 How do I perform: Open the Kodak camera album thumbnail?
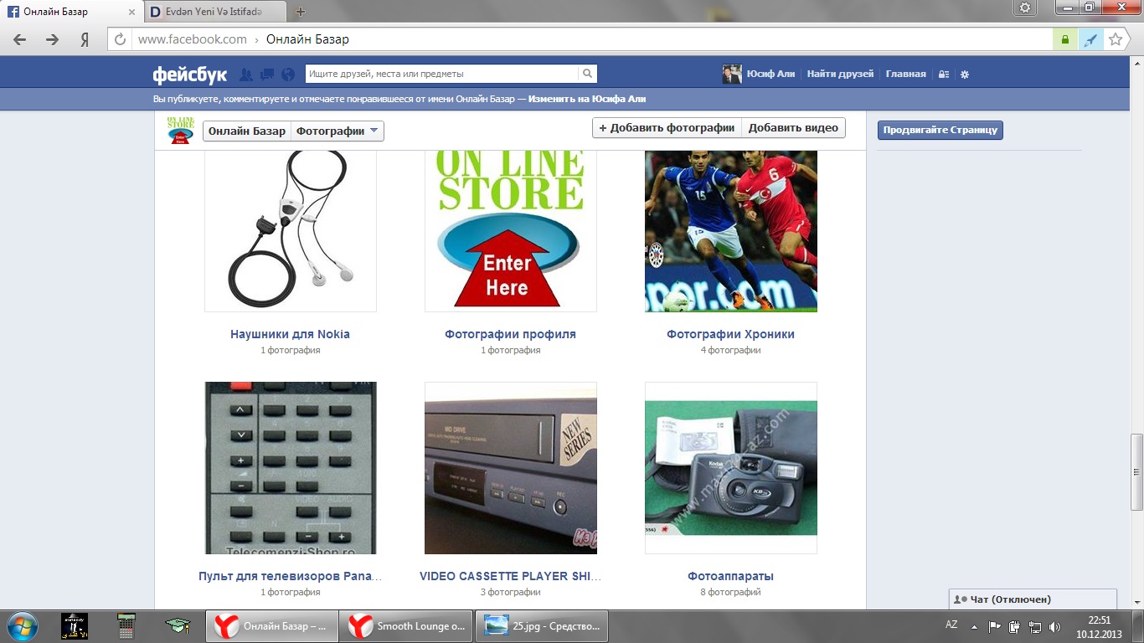pyautogui.click(x=731, y=468)
